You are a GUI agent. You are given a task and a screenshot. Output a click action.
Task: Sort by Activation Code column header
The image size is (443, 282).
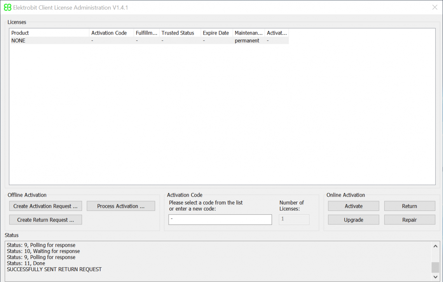coord(111,33)
